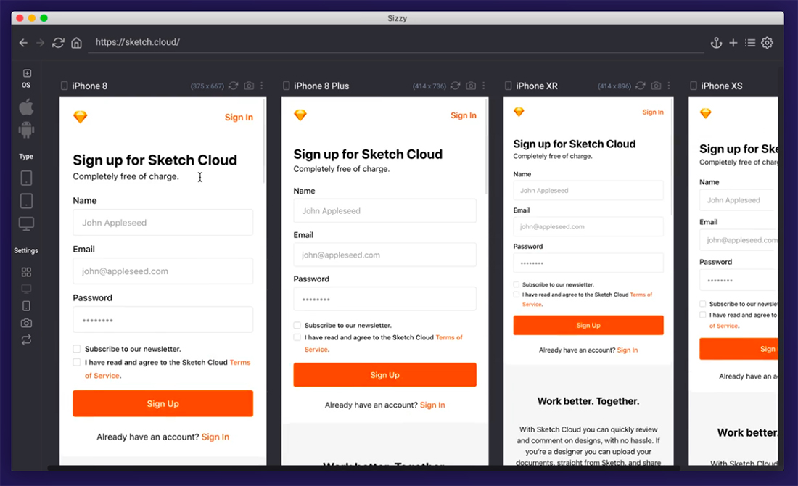The height and width of the screenshot is (486, 798).
Task: Click the rotate arrows icon in sidebar
Action: (x=26, y=339)
